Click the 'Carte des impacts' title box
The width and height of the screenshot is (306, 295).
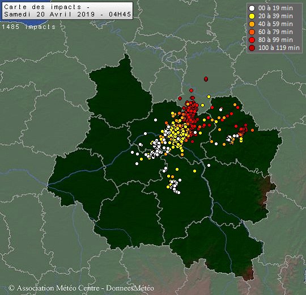click(x=67, y=11)
